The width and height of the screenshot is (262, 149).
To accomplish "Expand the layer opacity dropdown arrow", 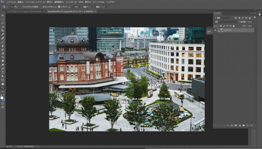I will pos(254,22).
